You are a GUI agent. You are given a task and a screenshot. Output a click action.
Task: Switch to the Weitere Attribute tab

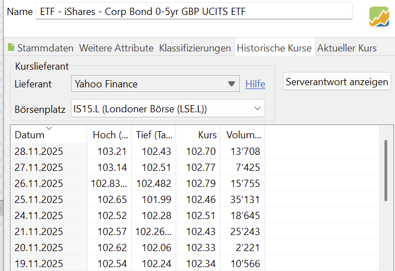point(116,48)
